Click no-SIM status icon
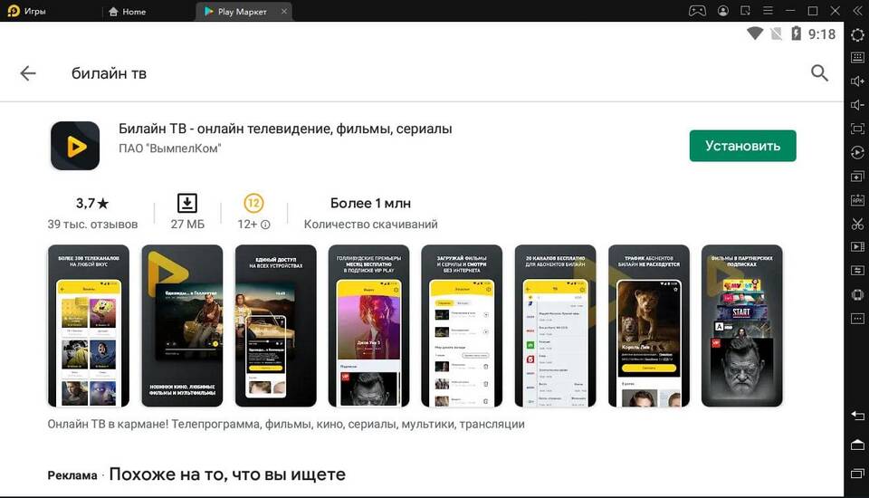 777,34
